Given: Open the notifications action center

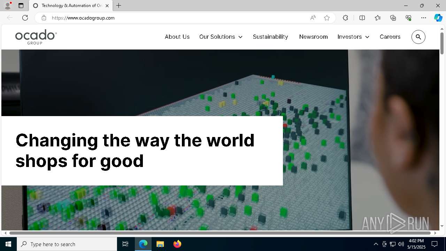Looking at the screenshot, I should click(x=435, y=244).
